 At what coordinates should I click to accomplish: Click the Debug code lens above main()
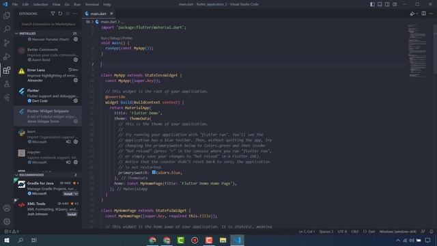(115, 38)
